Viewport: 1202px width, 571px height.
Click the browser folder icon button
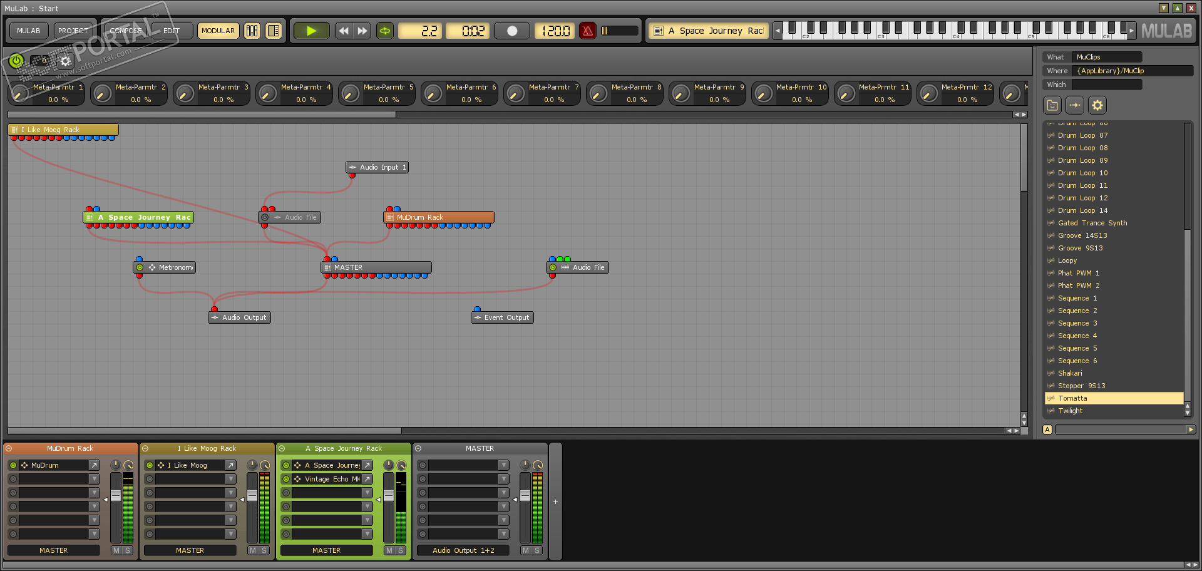[x=1052, y=105]
